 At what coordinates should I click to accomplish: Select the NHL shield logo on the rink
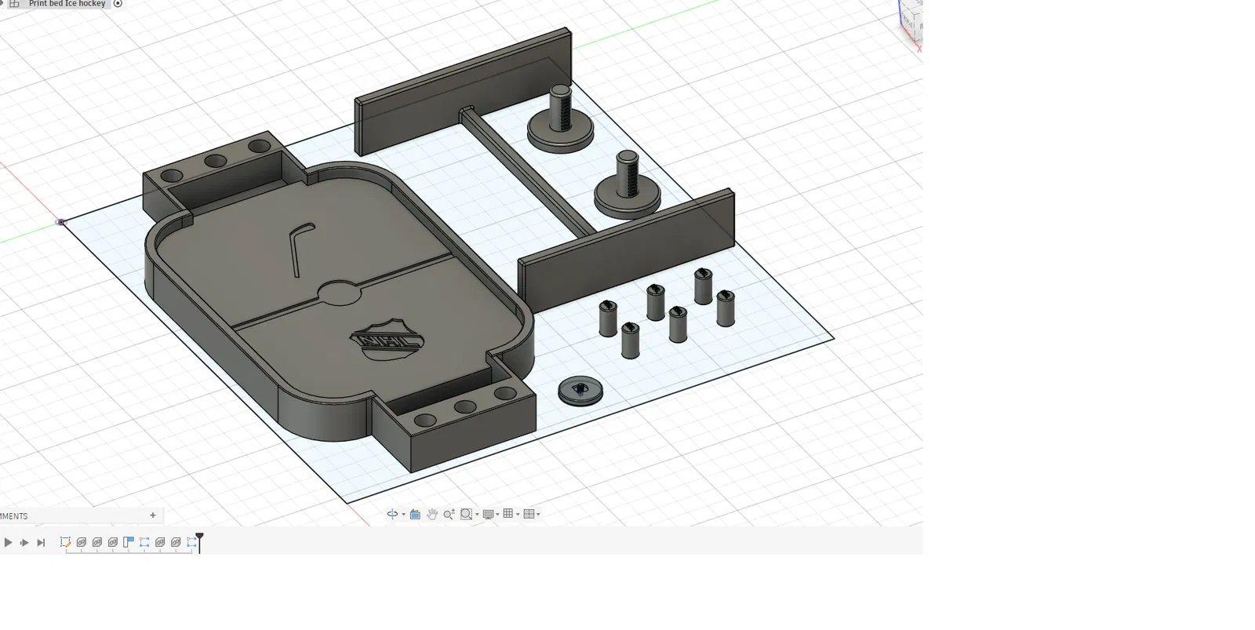387,340
